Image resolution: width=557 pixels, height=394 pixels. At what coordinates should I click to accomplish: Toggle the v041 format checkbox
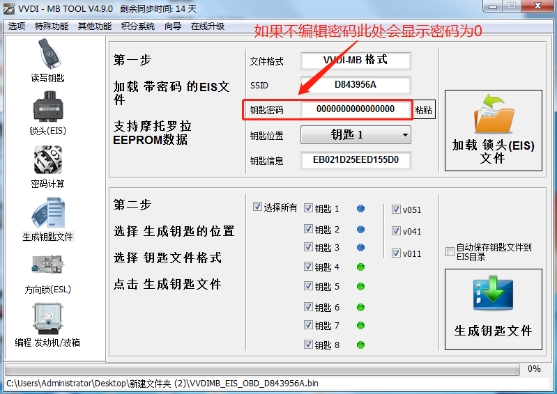point(396,231)
